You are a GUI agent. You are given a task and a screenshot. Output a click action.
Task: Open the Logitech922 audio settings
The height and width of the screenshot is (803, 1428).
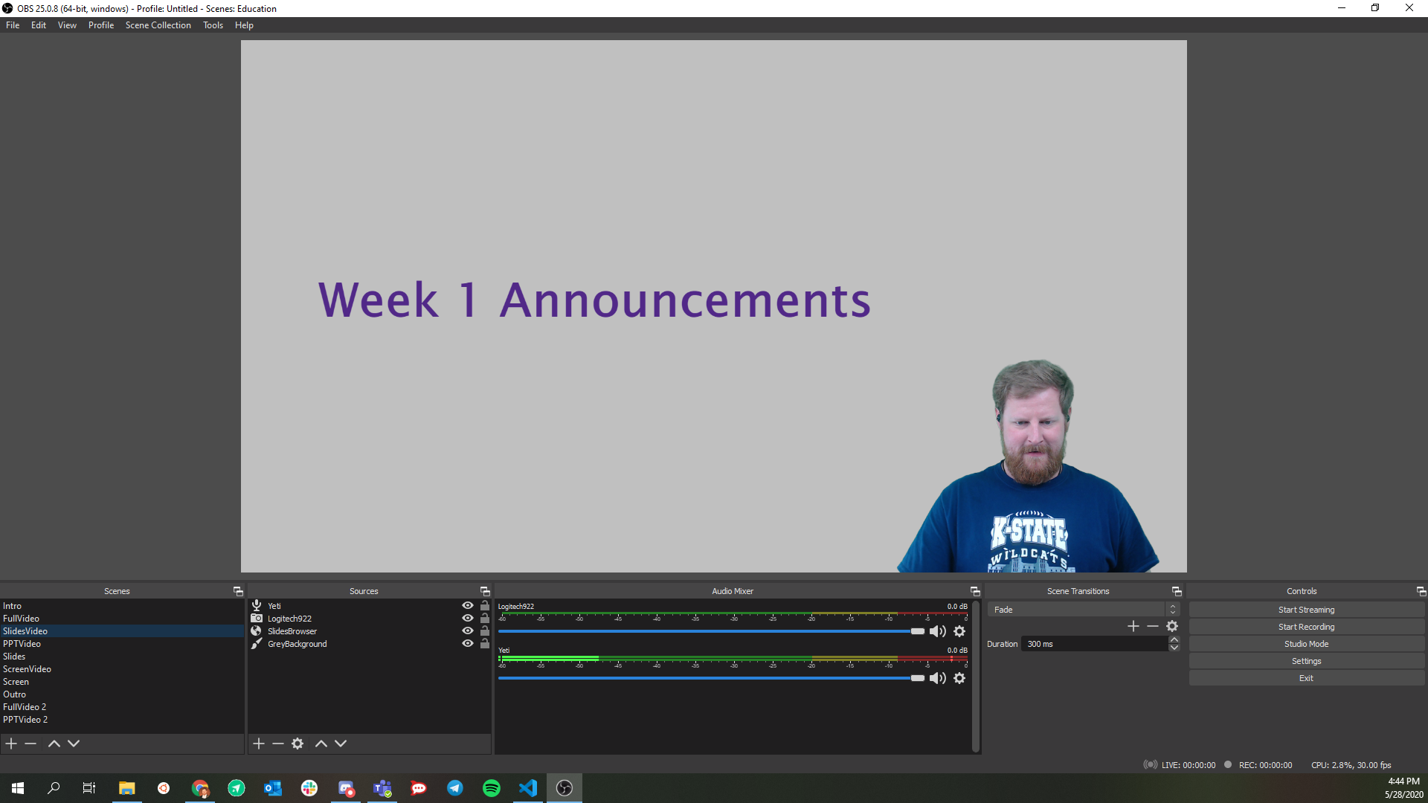[959, 631]
